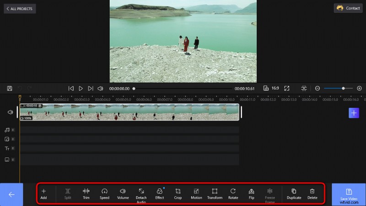Redo the last action
Screen dimensions: 366x206
pos(29,88)
